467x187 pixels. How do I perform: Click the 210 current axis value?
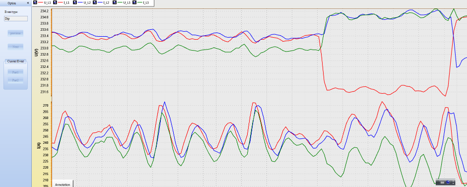pyautogui.click(x=46, y=180)
